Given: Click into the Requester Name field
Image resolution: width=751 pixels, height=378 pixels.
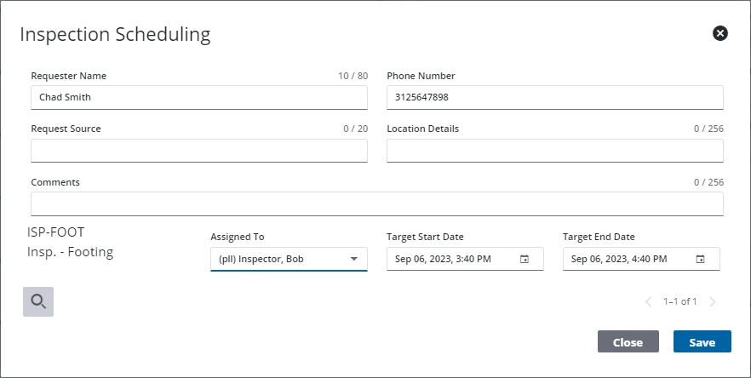Looking at the screenshot, I should 198,97.
